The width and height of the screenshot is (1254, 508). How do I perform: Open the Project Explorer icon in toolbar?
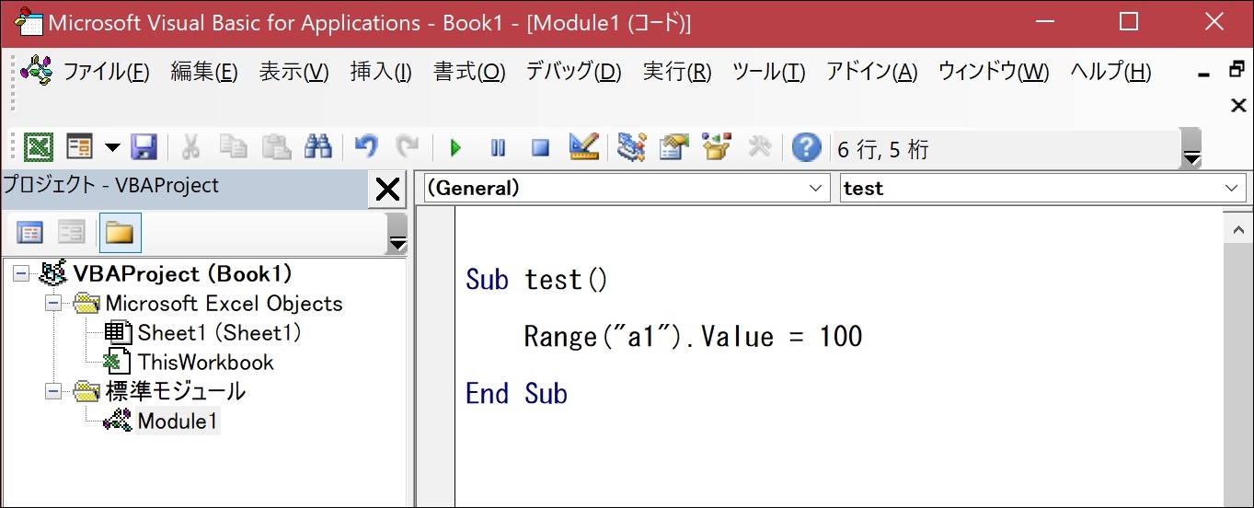(631, 147)
